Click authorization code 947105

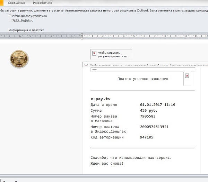pyautogui.click(x=147, y=137)
